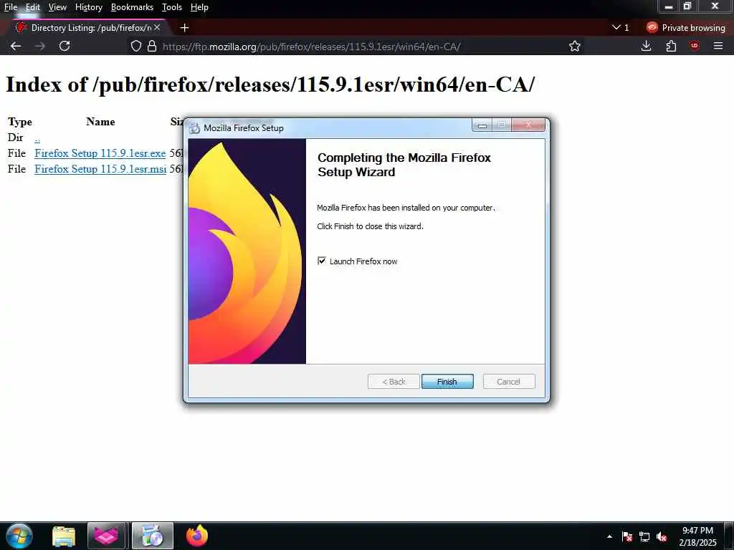Image resolution: width=734 pixels, height=550 pixels.
Task: Open the taskbar clock and date
Action: (697, 536)
